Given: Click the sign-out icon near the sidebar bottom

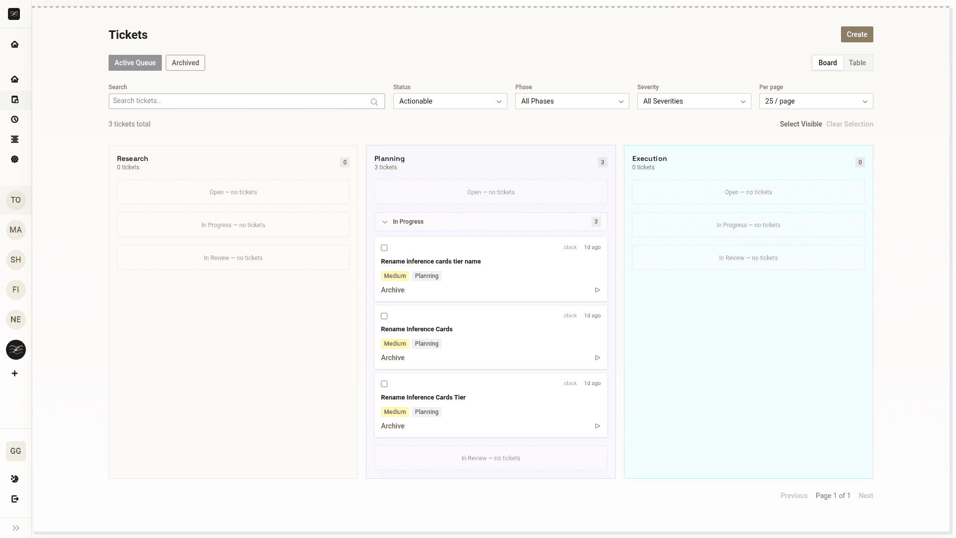Looking at the screenshot, I should 15,499.
